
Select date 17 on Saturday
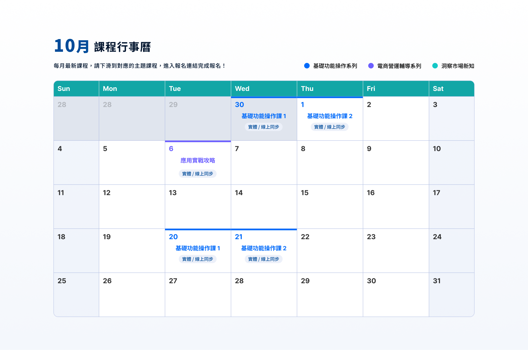coord(436,193)
